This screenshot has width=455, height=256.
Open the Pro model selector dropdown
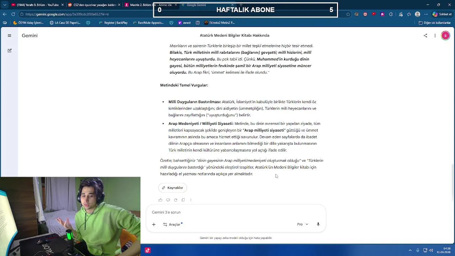point(303,224)
